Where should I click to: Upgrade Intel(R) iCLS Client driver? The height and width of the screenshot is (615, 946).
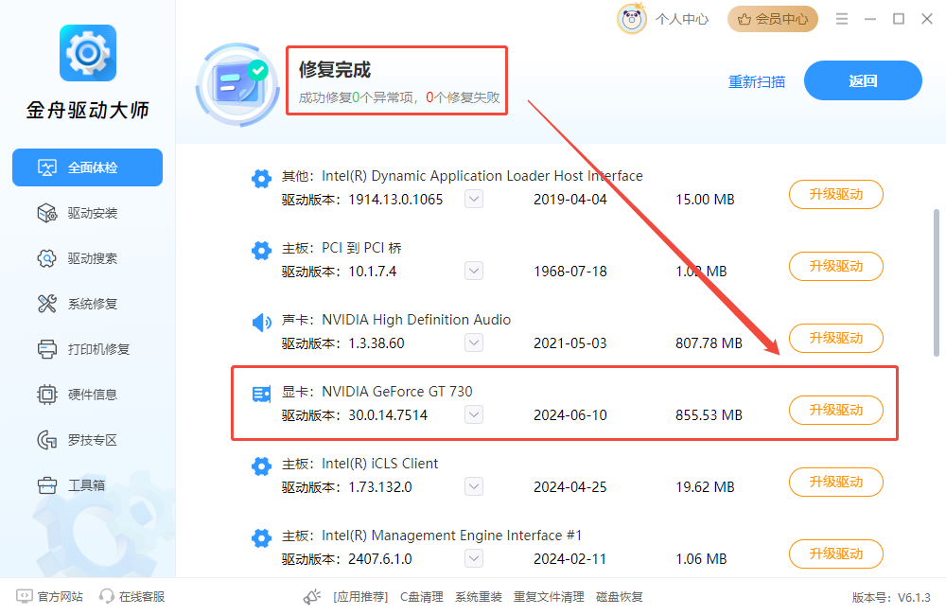(x=836, y=482)
